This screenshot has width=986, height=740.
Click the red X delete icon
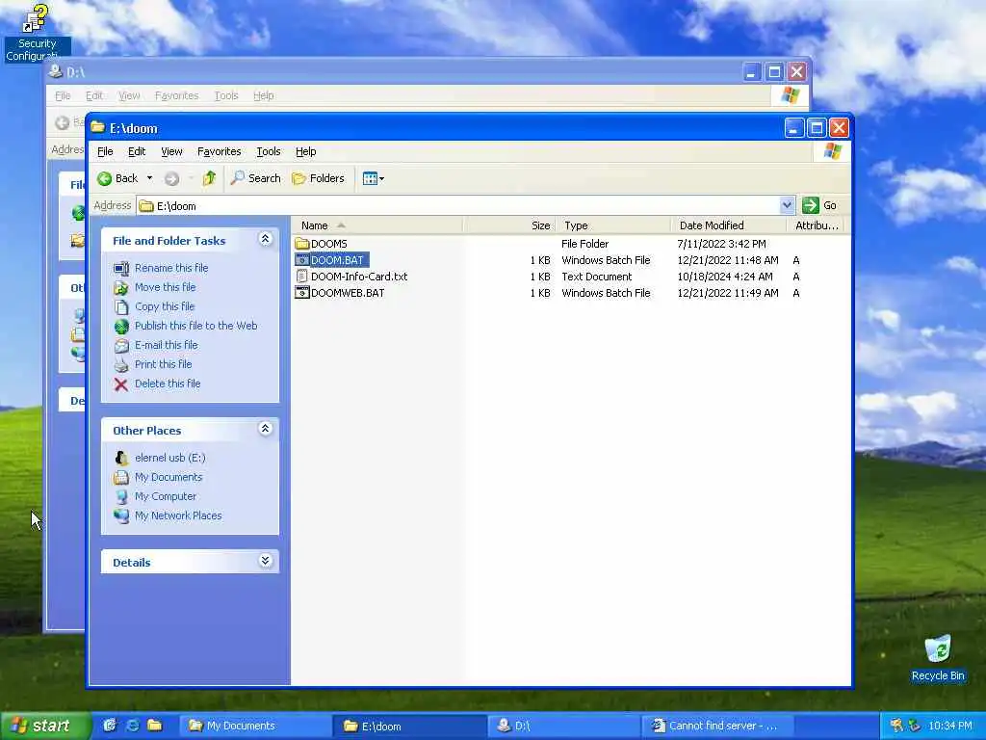click(x=120, y=384)
